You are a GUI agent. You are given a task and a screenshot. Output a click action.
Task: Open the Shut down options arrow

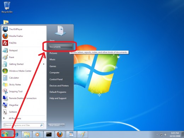(63, 125)
